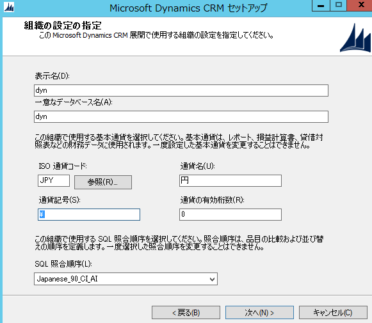Minimize the setup window
The image size is (372, 323).
321,6
